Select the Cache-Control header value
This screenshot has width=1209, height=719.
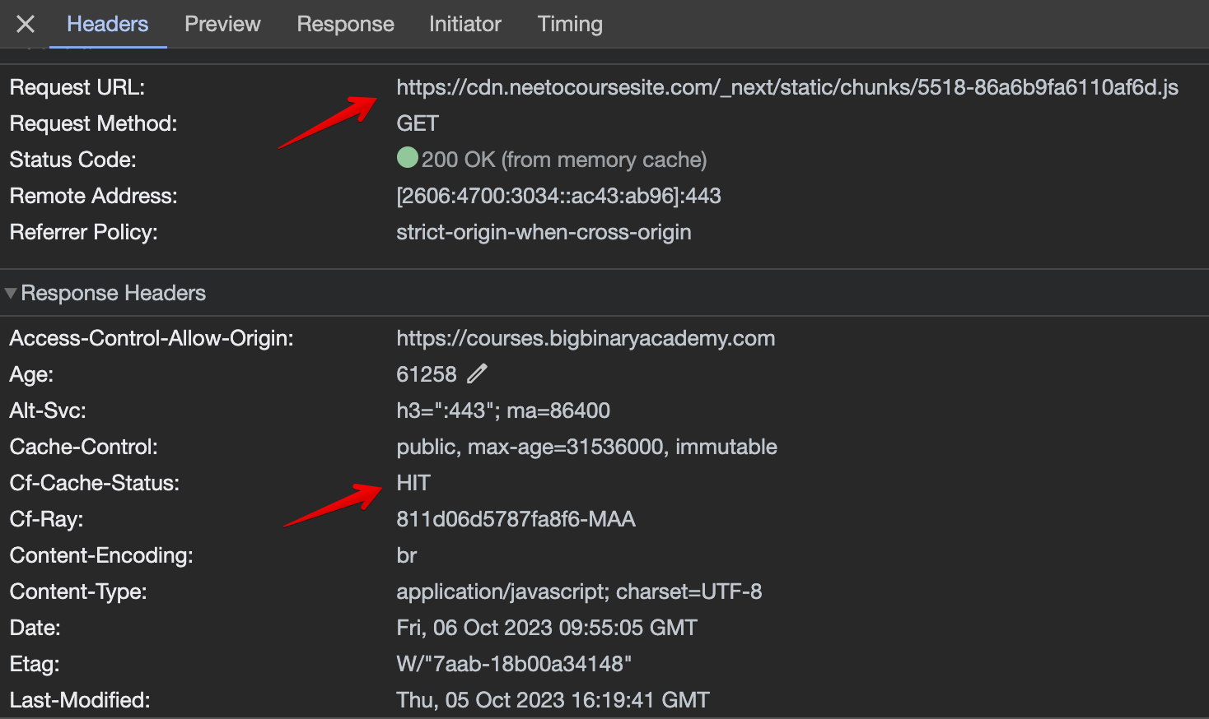click(x=586, y=447)
